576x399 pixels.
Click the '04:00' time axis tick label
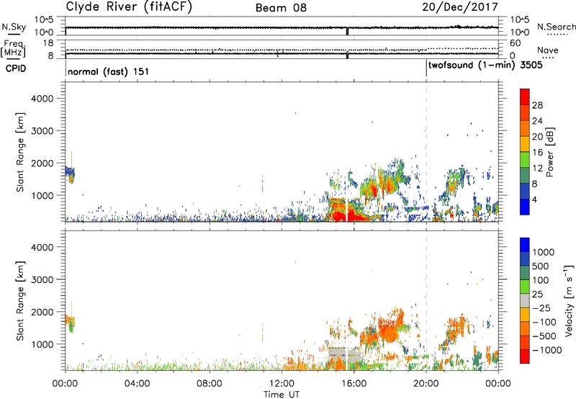(137, 384)
